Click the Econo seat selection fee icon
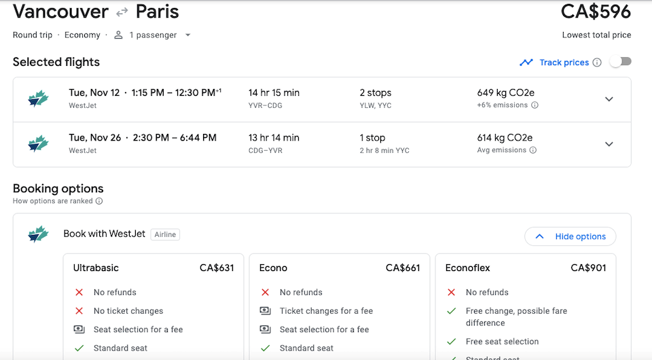 click(266, 329)
